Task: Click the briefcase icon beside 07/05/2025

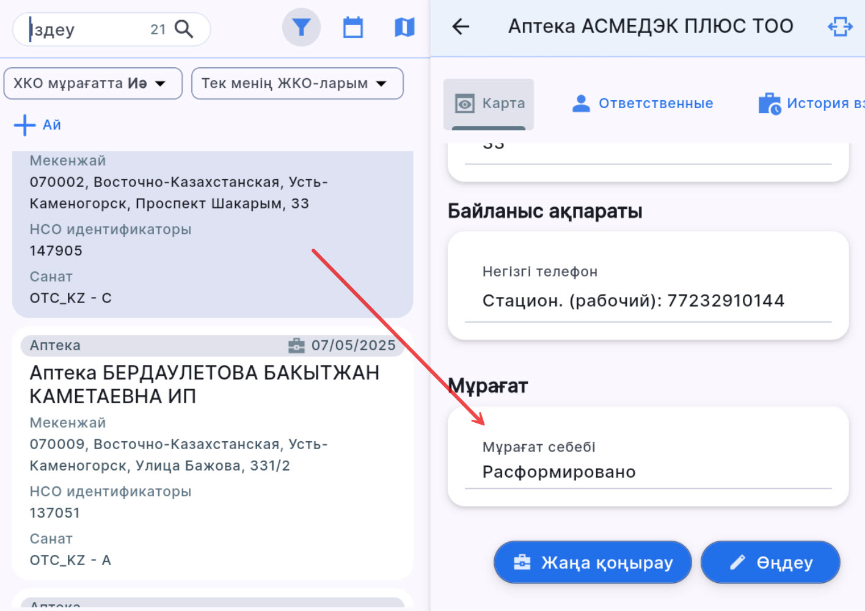Action: click(296, 346)
